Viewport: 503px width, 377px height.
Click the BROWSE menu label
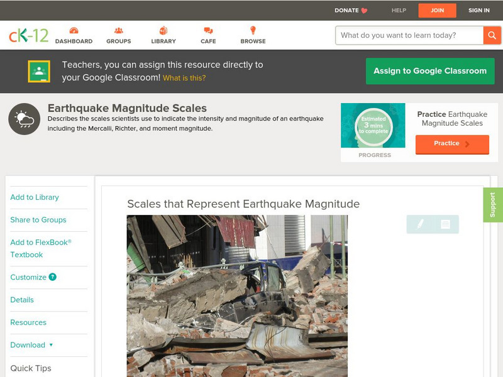253,41
